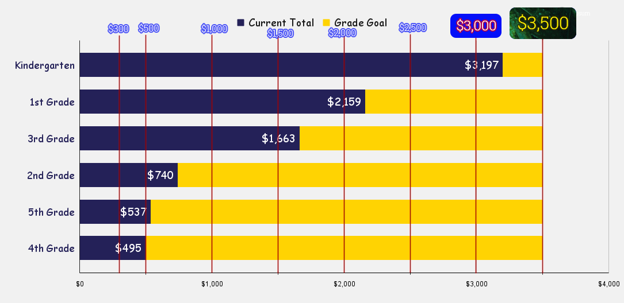
Task: Click the Kindergarten $3,197 bar value
Action: [481, 65]
